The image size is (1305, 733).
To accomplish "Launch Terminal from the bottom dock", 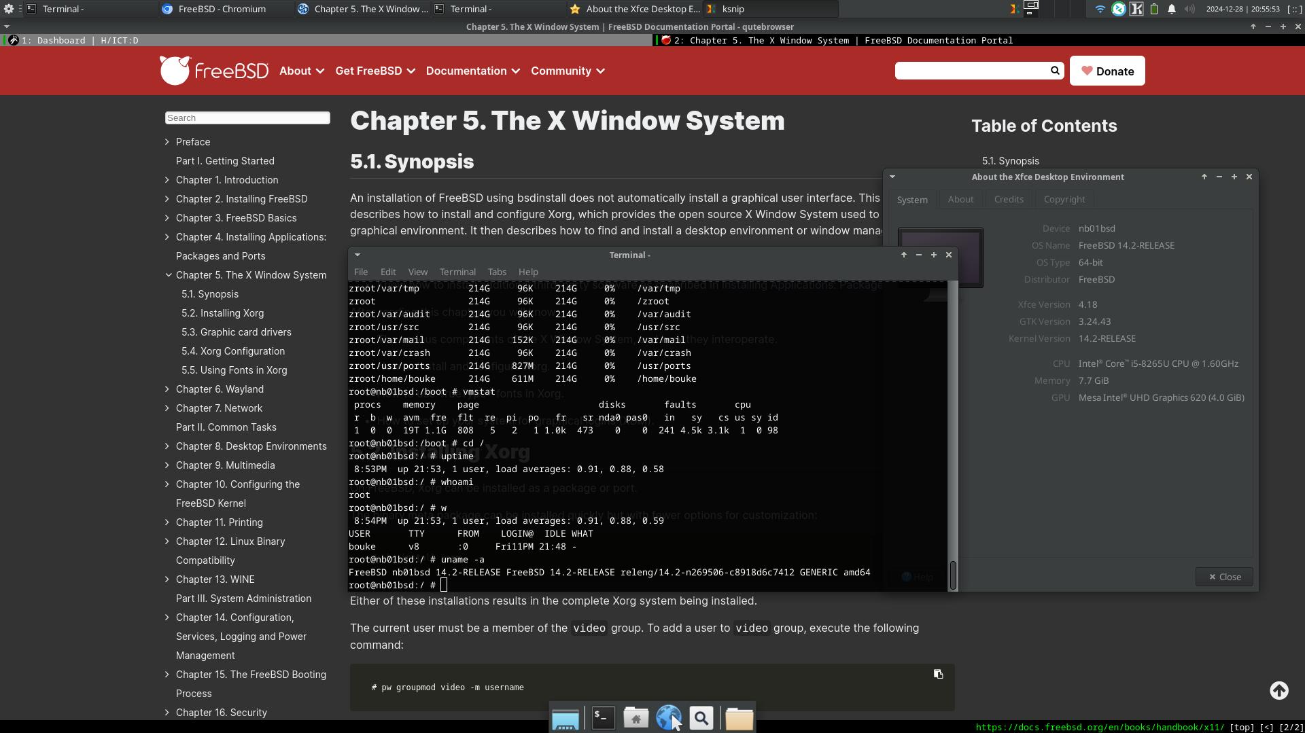I will (x=603, y=717).
